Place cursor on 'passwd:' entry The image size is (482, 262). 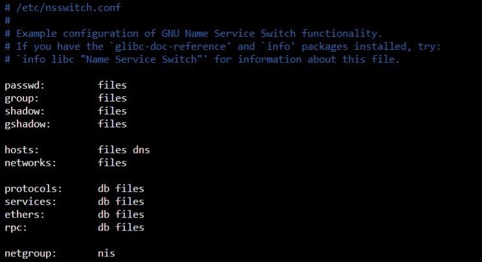pos(25,85)
